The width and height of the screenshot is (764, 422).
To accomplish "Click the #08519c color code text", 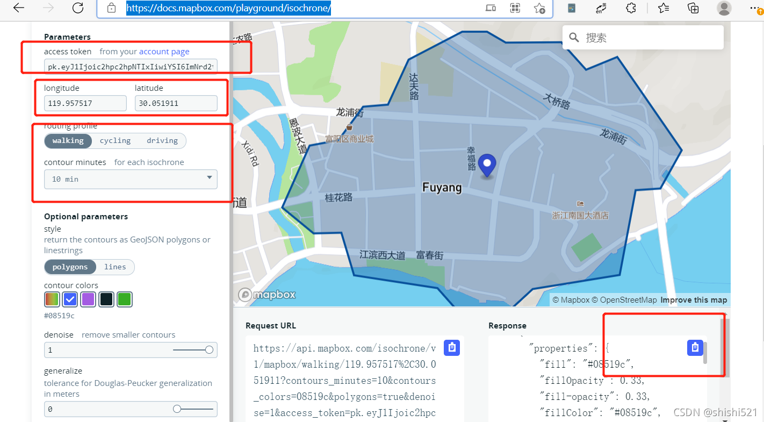I will (x=59, y=316).
